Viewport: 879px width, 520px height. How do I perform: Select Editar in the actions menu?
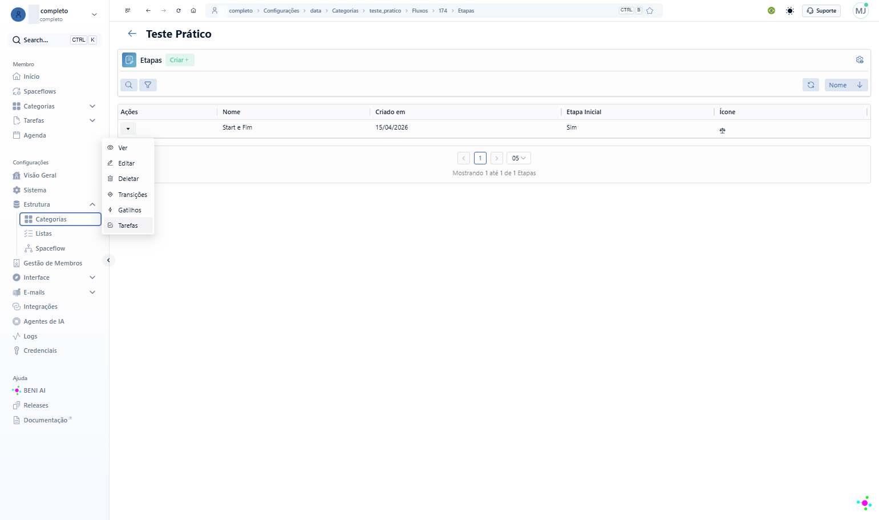(128, 163)
